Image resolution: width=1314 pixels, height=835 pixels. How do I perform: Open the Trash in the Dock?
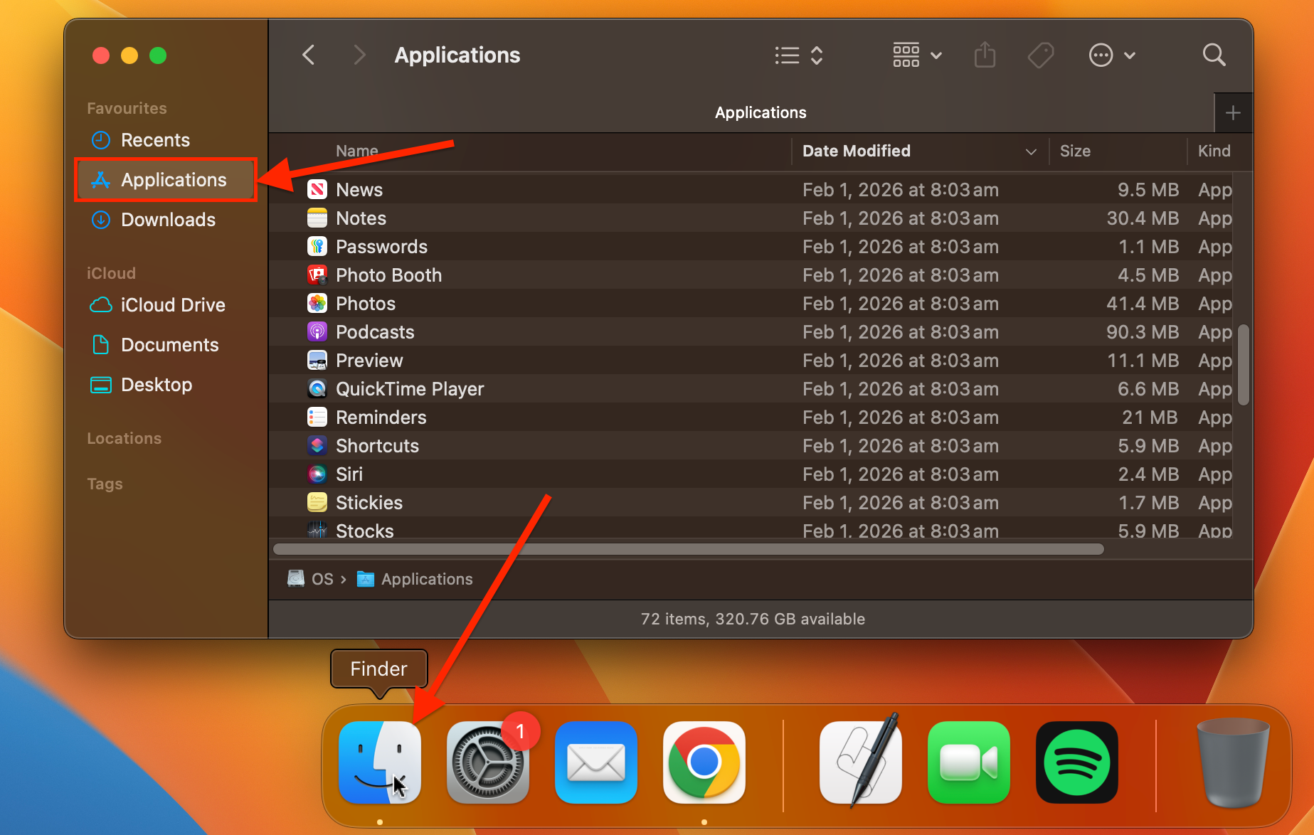(1234, 762)
